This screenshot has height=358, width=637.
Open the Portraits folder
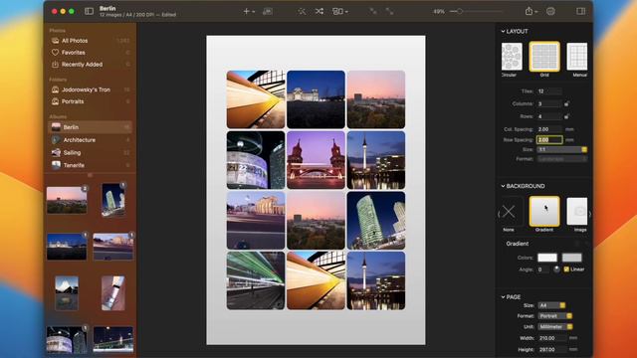pyautogui.click(x=90, y=101)
